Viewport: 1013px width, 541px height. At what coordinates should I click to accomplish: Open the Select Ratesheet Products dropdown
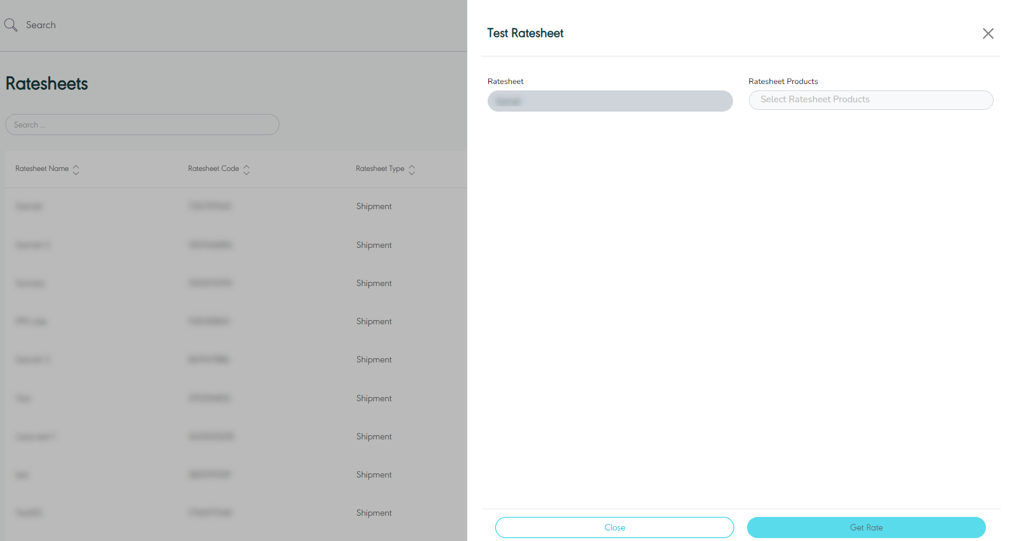[870, 100]
